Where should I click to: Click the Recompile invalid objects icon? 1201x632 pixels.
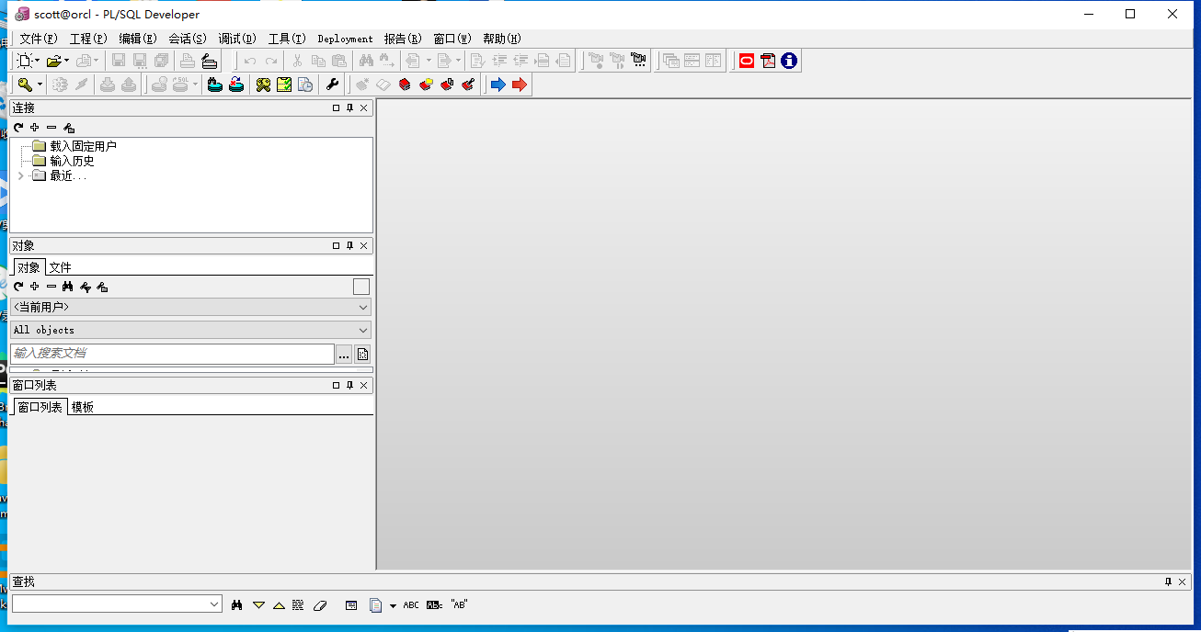(236, 85)
